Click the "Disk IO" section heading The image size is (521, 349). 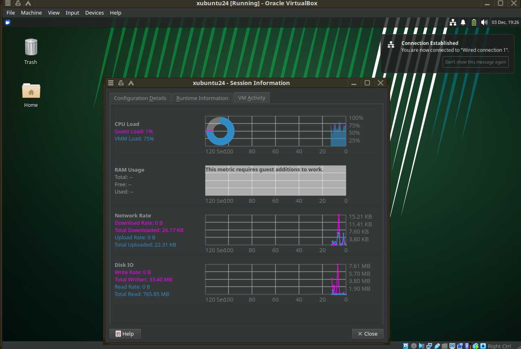(124, 265)
